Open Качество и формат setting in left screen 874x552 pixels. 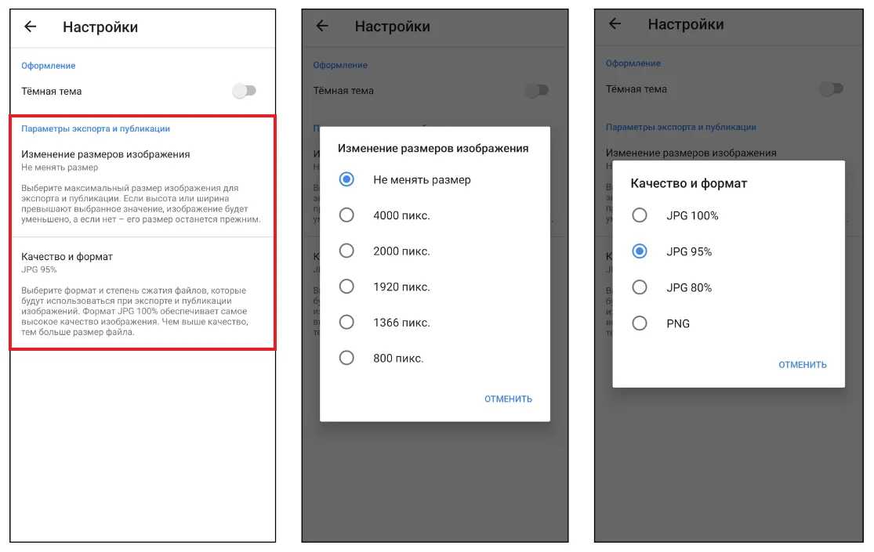point(142,294)
